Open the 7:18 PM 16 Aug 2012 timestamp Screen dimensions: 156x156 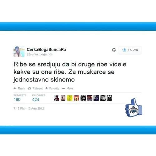point(29,109)
